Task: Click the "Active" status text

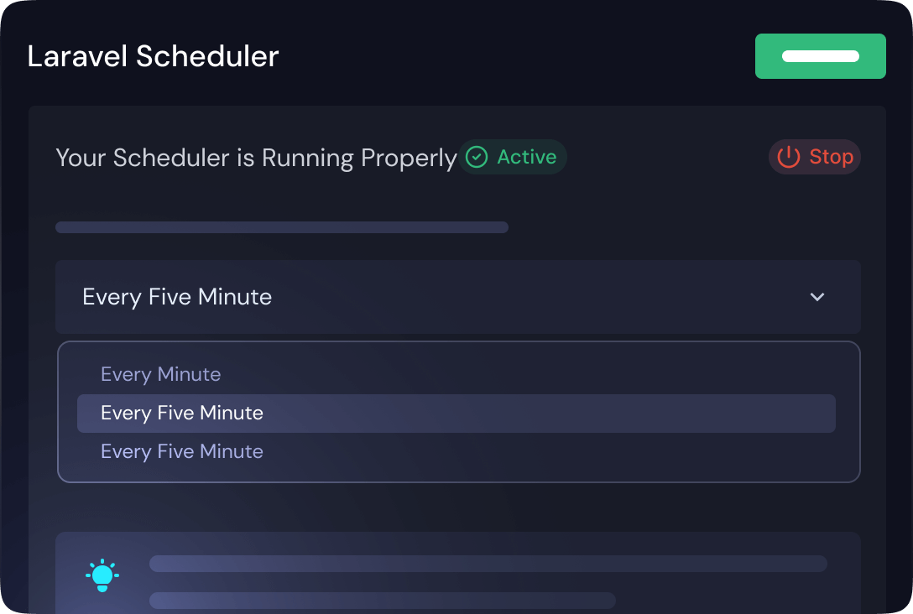Action: pyautogui.click(x=526, y=157)
